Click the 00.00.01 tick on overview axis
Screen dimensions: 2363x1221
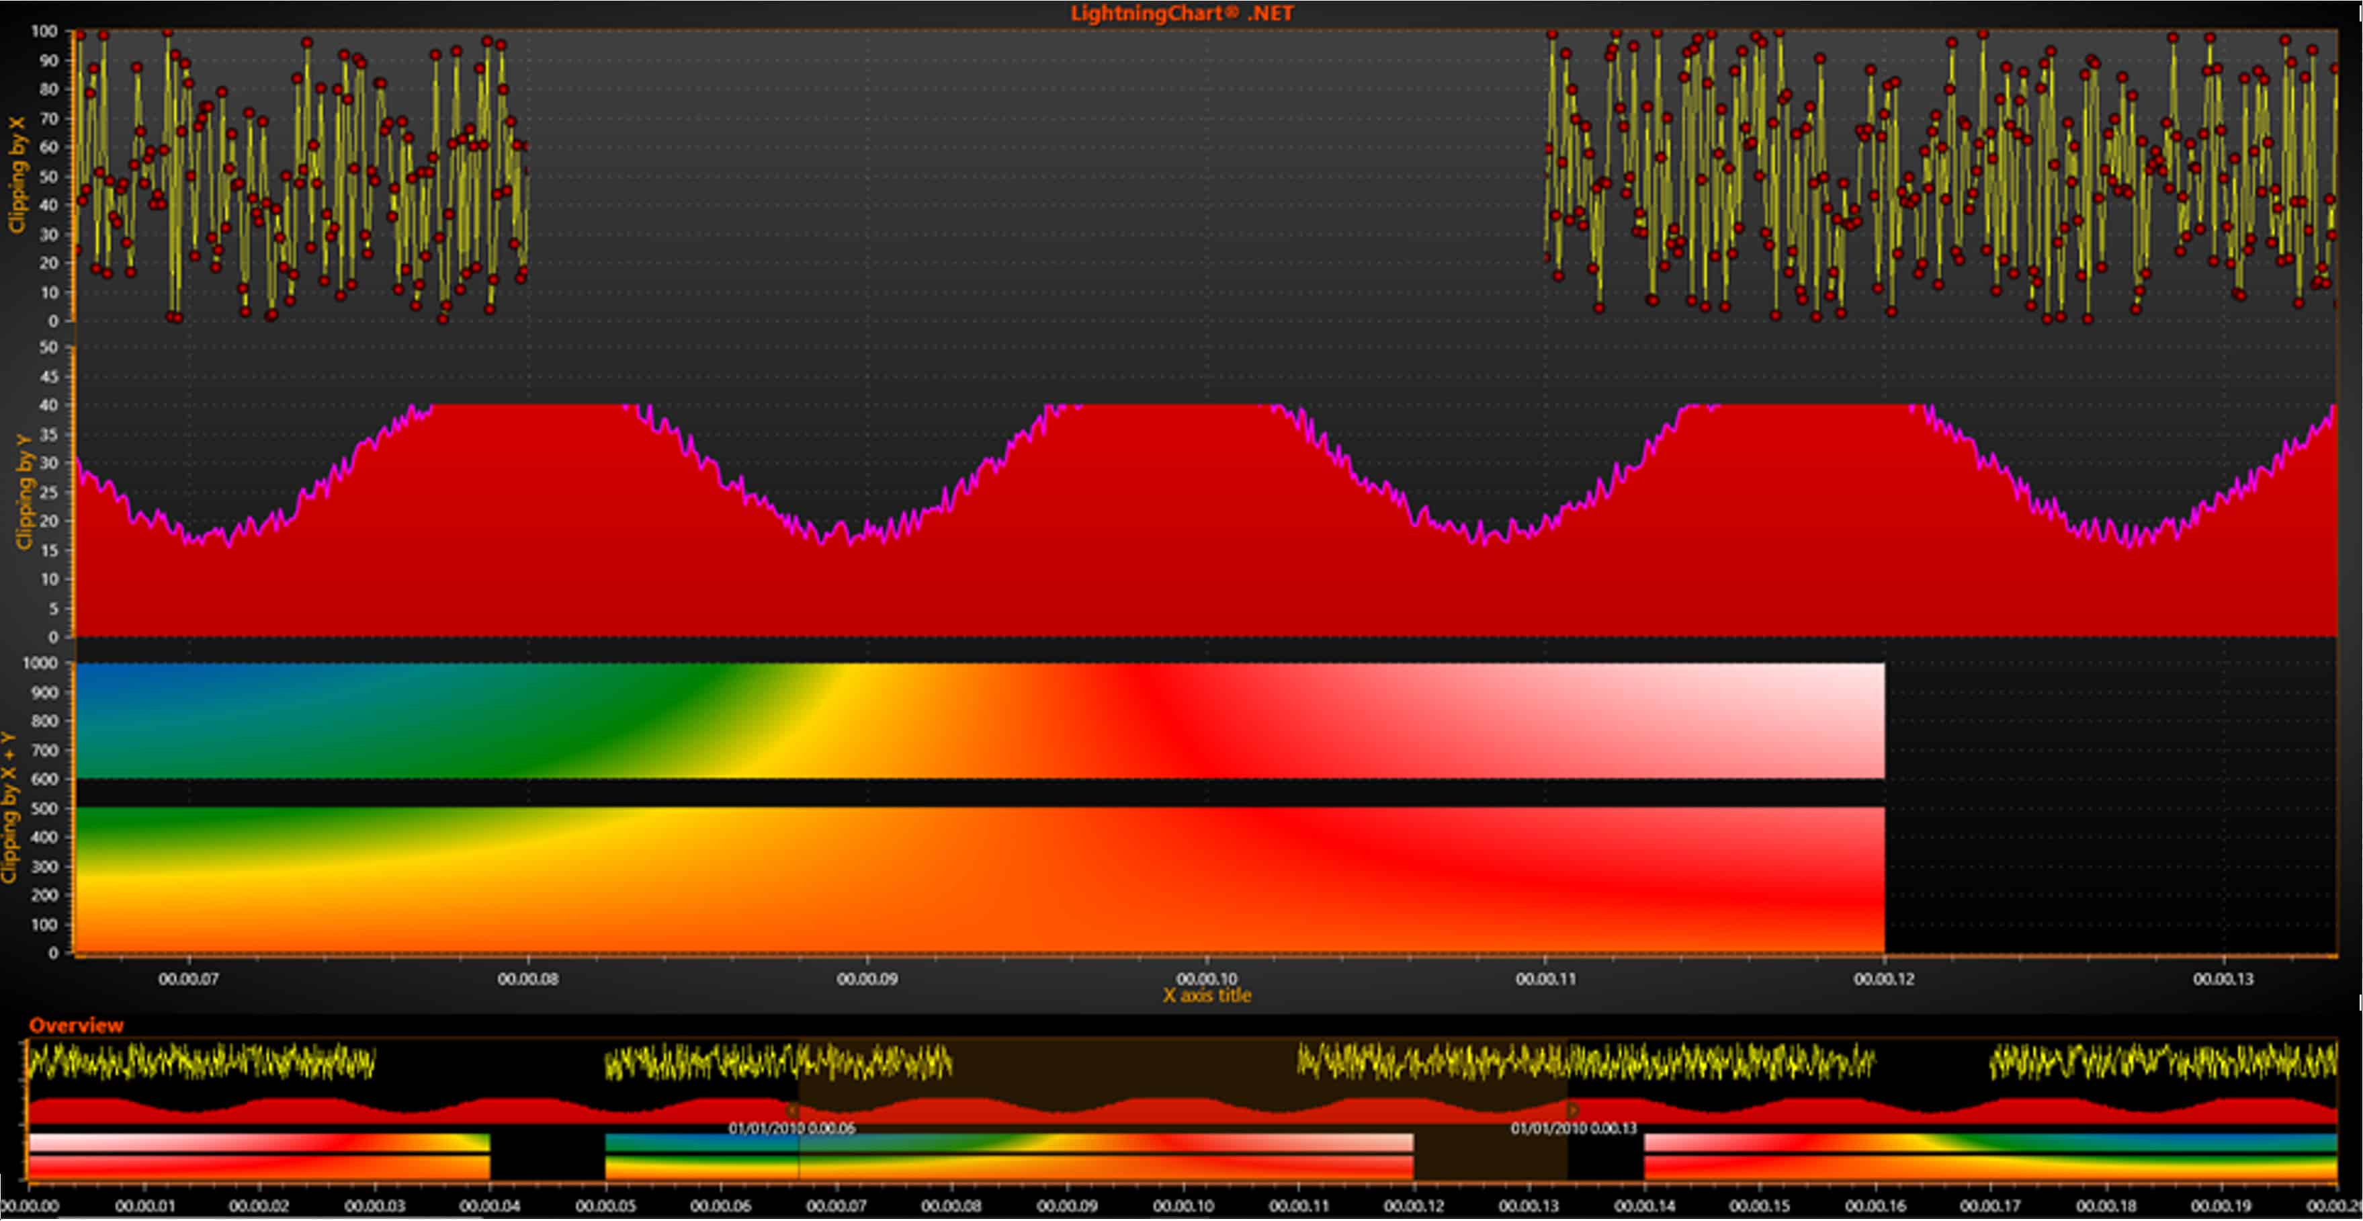click(145, 1206)
